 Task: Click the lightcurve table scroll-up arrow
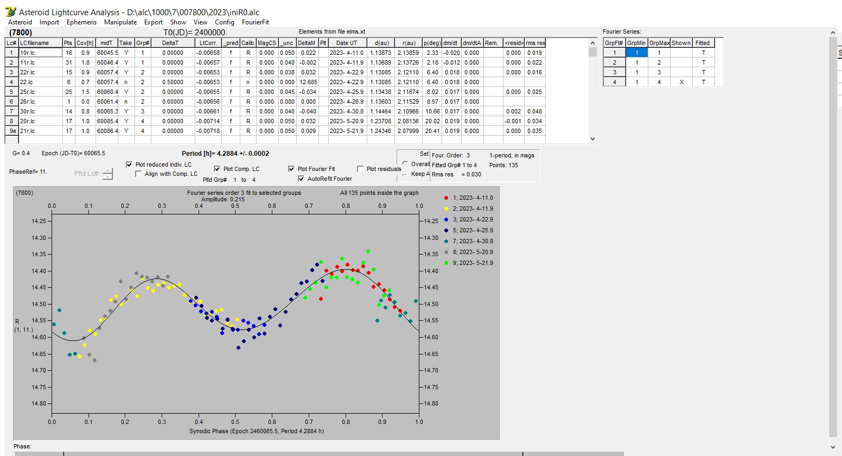[592, 43]
